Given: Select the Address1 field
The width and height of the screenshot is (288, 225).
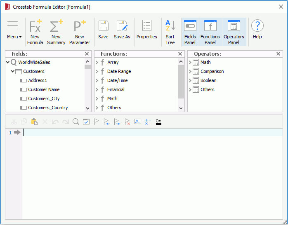Looking at the screenshot, I should pyautogui.click(x=38, y=80).
